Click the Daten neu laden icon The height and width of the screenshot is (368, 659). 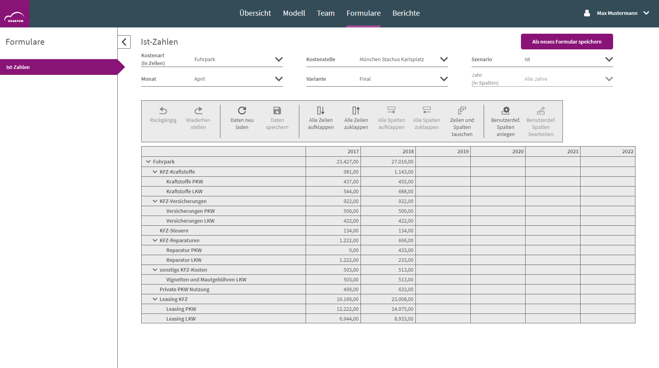click(x=242, y=111)
